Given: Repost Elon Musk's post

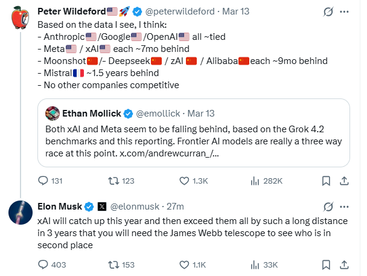Looking at the screenshot, I should click(113, 264).
